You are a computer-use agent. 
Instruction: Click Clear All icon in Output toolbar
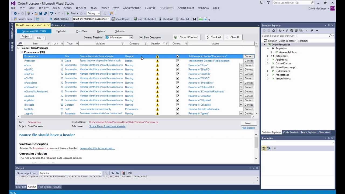(x=124, y=173)
